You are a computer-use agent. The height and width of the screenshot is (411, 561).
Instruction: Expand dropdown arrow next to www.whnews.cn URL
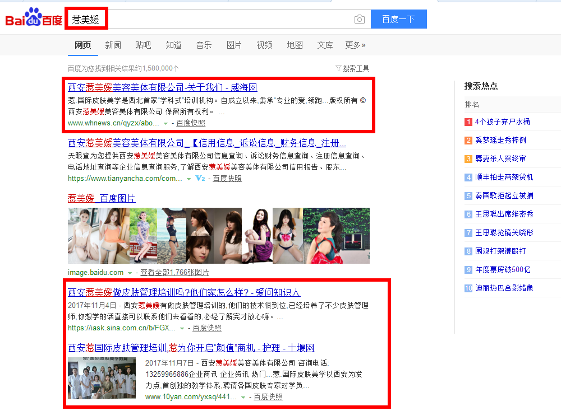coord(165,124)
